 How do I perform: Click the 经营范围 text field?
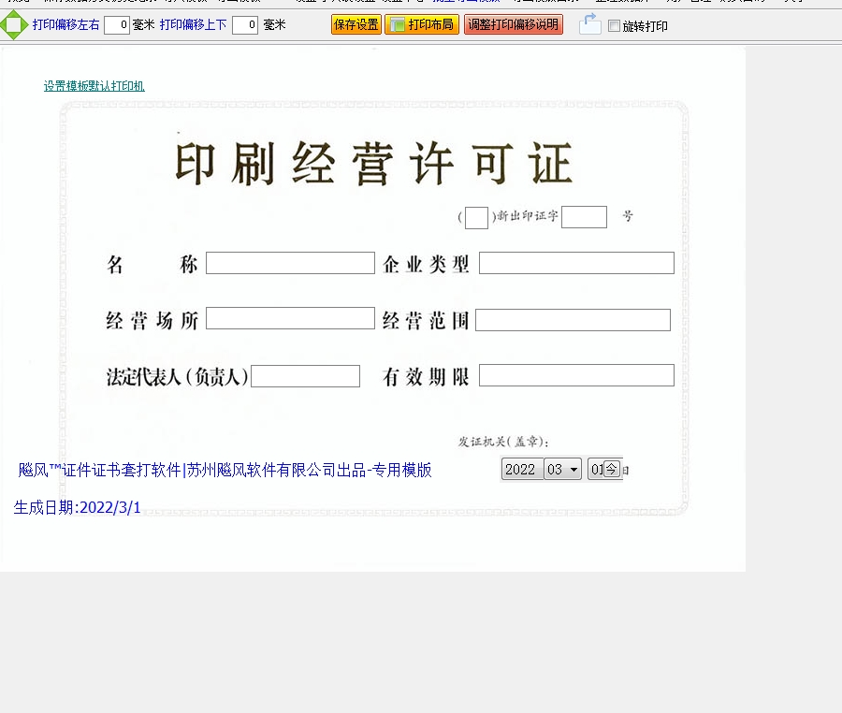(573, 320)
